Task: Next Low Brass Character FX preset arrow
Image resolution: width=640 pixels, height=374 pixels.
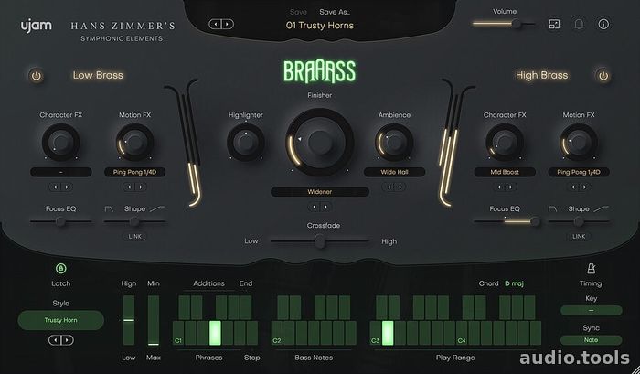Action: pos(67,187)
